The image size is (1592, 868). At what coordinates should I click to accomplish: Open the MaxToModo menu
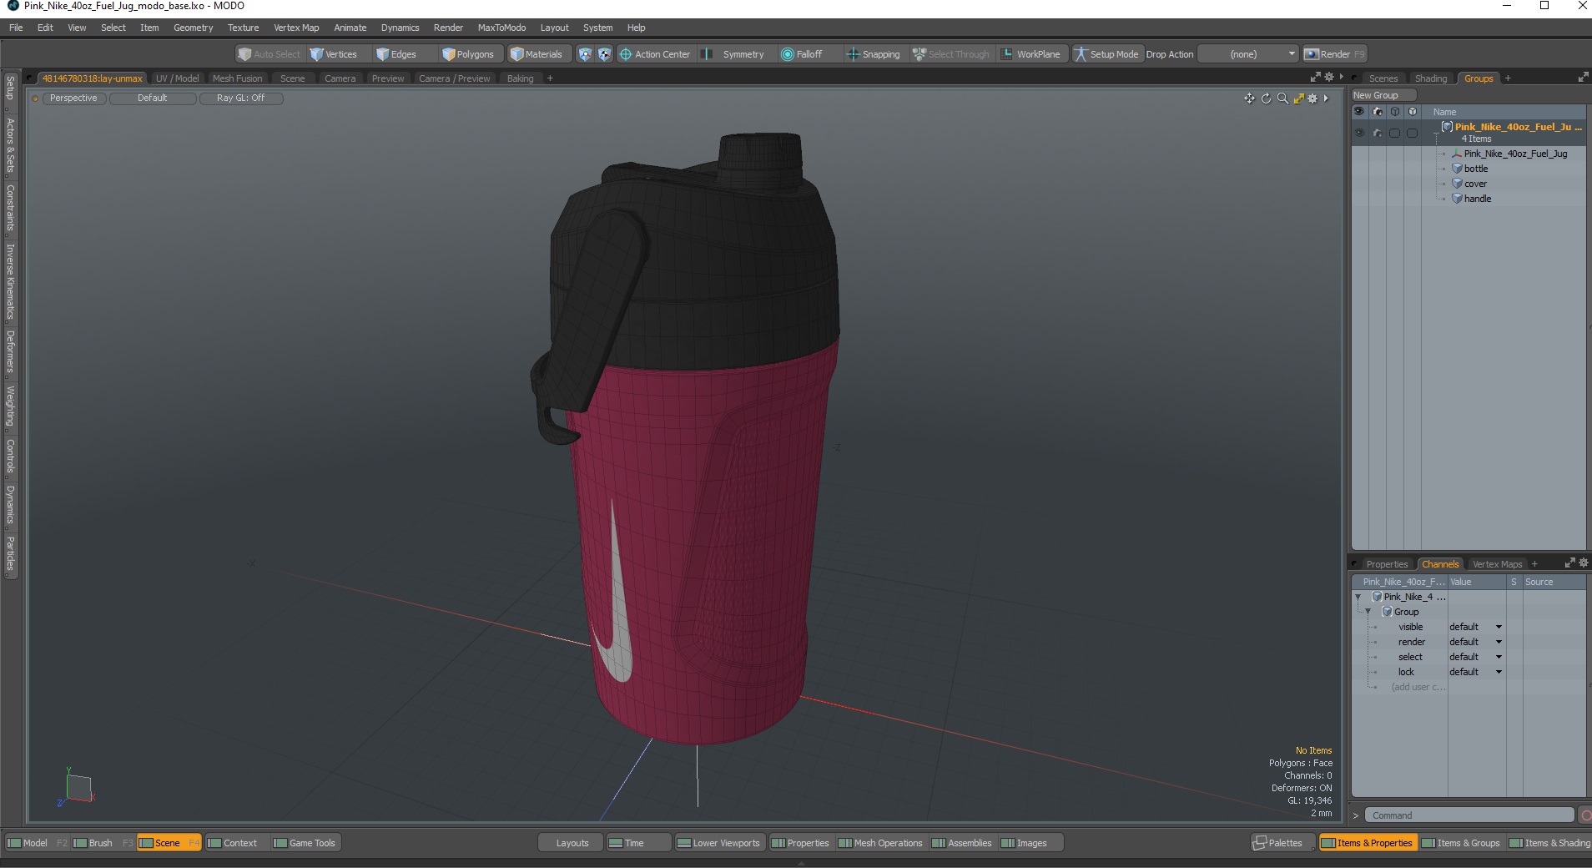pyautogui.click(x=501, y=28)
